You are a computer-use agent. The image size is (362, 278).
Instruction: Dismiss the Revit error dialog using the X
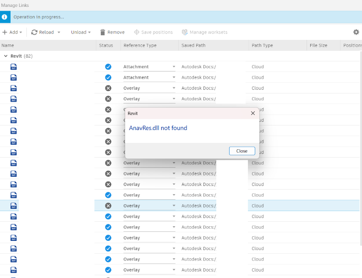click(x=253, y=113)
